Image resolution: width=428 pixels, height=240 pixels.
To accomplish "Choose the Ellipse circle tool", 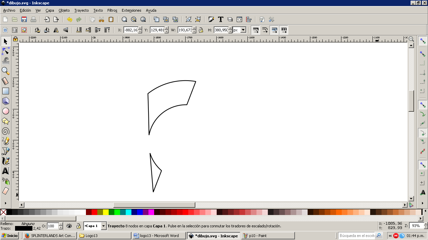I will click(6, 111).
